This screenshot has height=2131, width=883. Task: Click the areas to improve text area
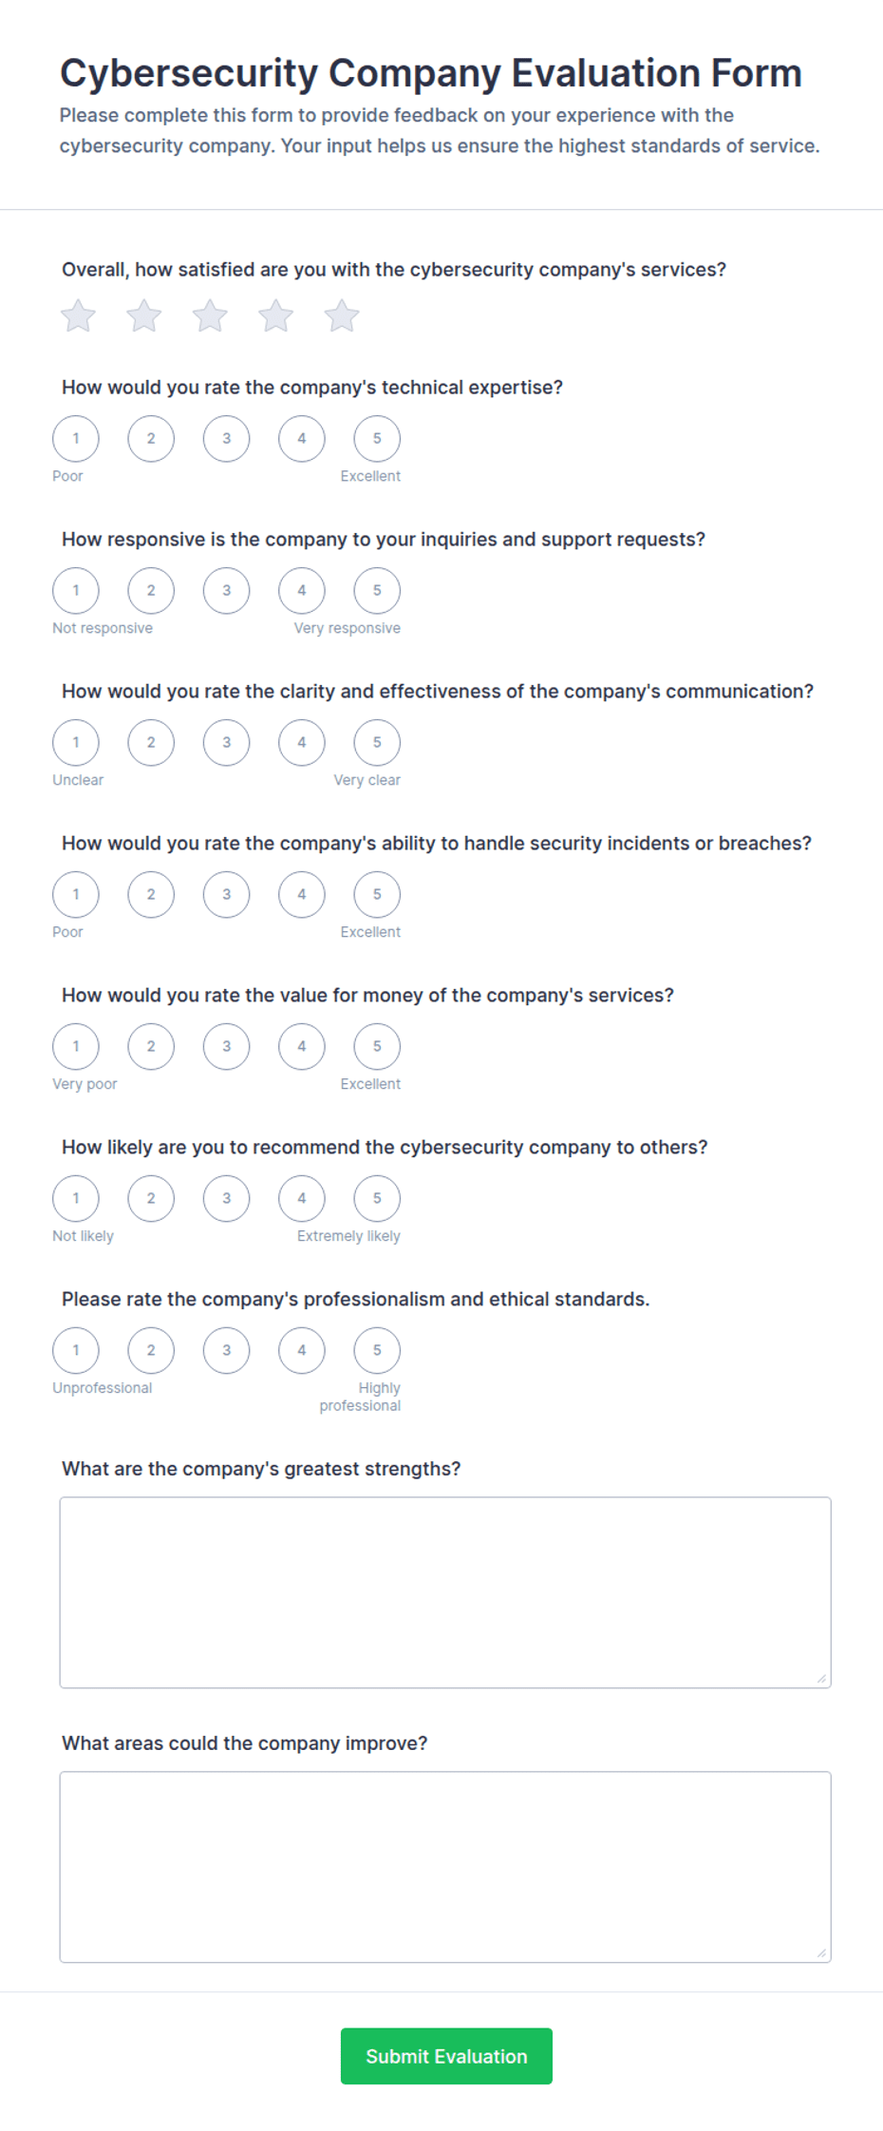tap(445, 1867)
